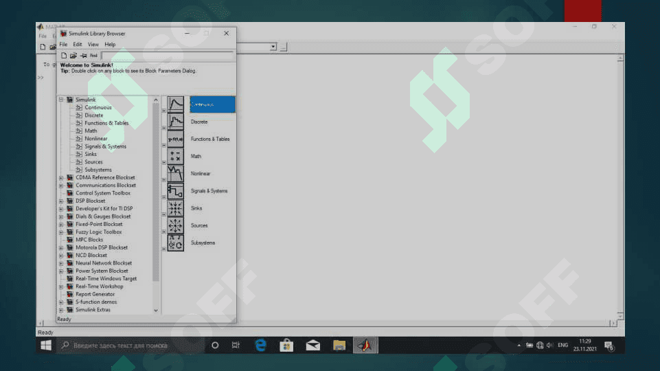Select Continuous in the library tree
The width and height of the screenshot is (660, 371).
point(98,107)
